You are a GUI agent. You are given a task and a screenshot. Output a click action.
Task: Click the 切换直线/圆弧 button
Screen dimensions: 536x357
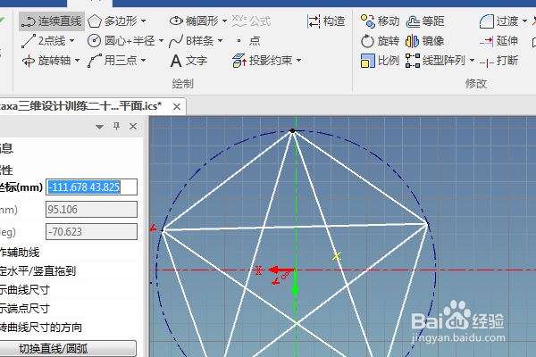(x=69, y=348)
